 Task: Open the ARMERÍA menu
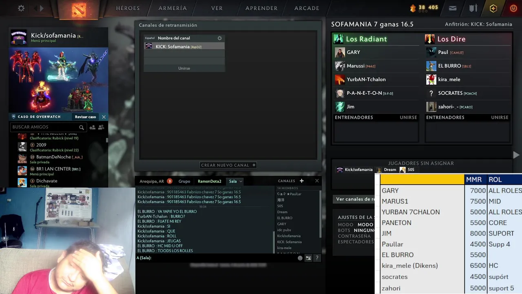click(173, 8)
